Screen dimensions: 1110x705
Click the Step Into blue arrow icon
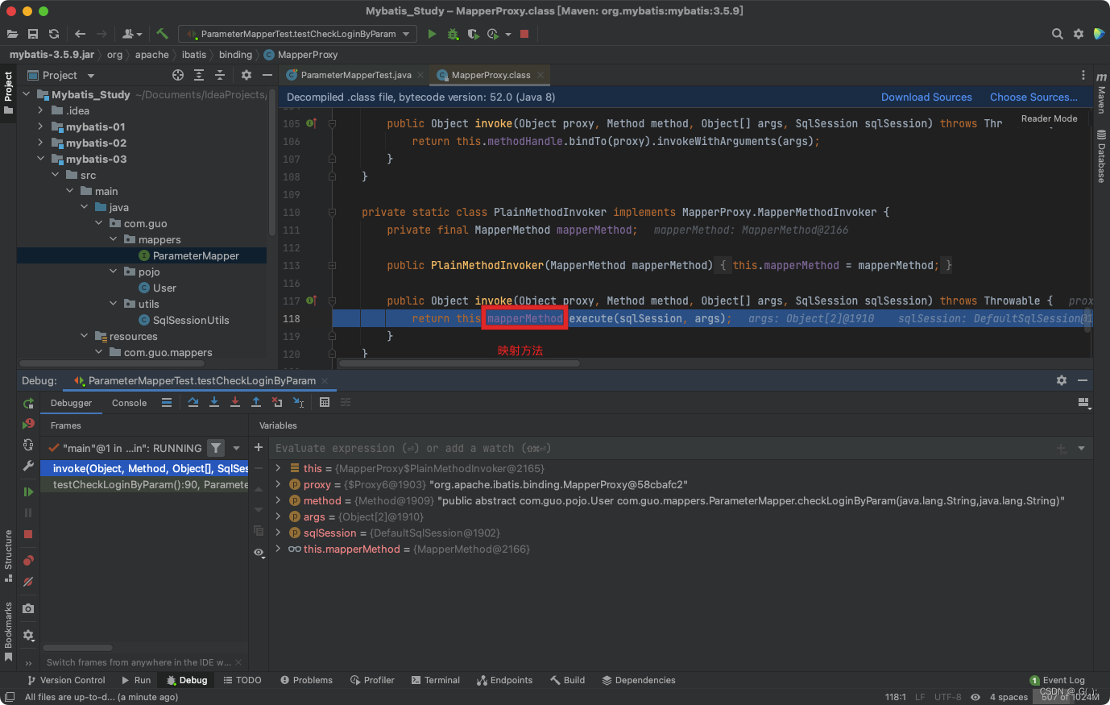[x=214, y=402]
